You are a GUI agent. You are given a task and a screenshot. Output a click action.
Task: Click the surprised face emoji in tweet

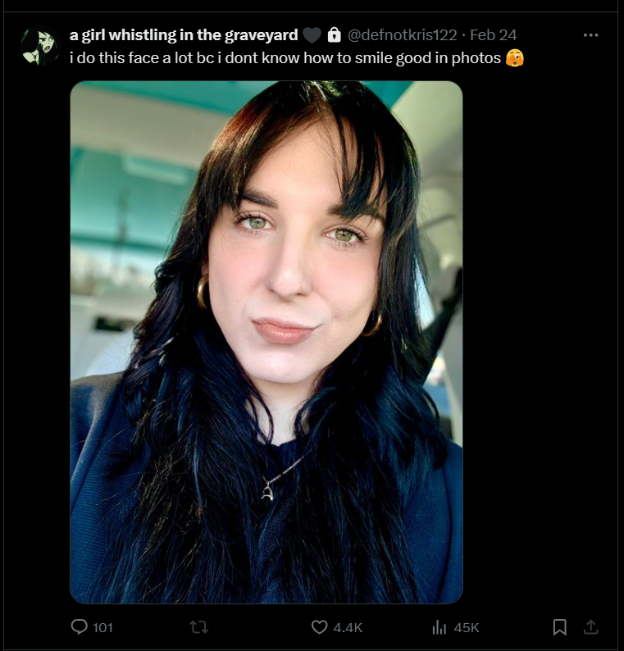coord(515,58)
